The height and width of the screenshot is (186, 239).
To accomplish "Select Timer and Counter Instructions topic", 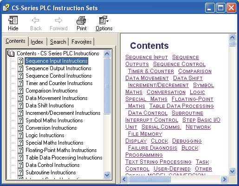I will (59, 83).
